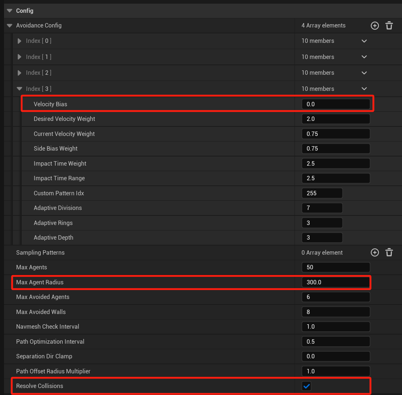Select the Custom Pattern Idx field
The height and width of the screenshot is (395, 402).
pos(322,193)
